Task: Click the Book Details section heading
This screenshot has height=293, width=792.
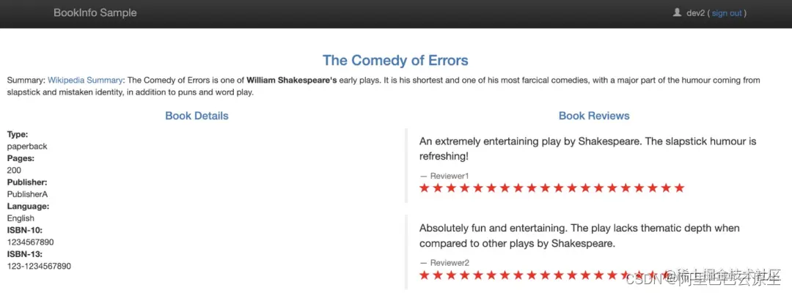Action: click(x=197, y=116)
